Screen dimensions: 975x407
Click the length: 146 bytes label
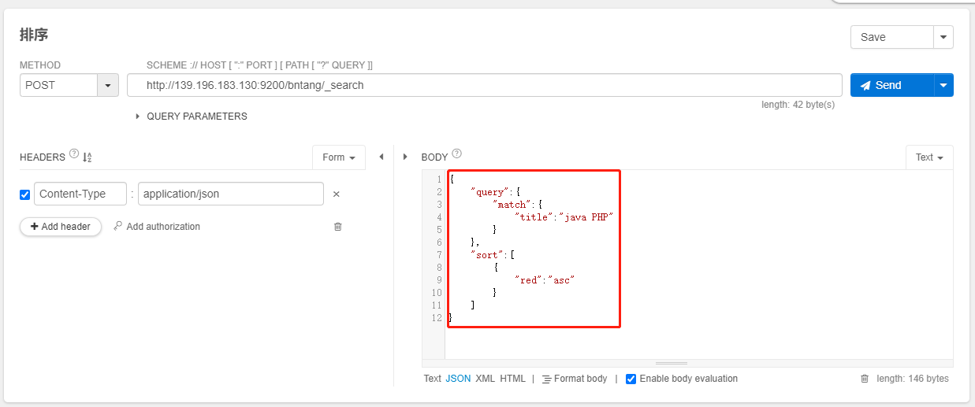[913, 379]
